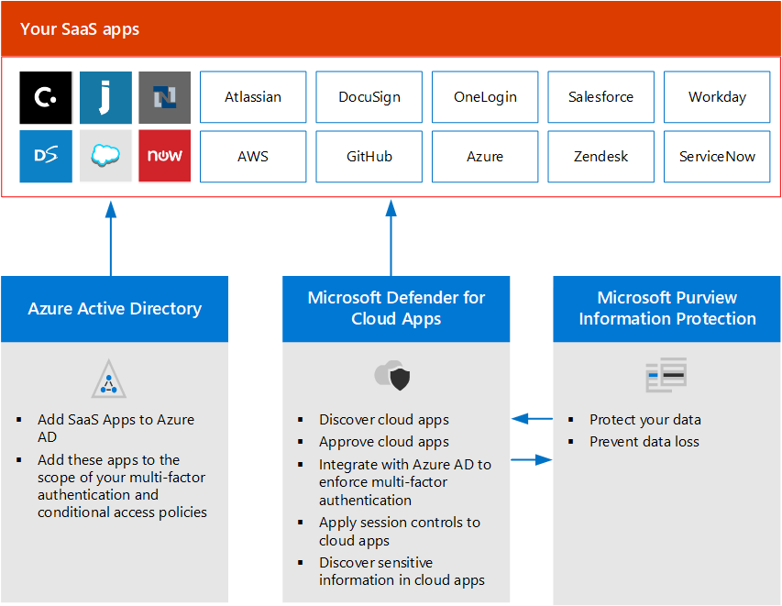Select the Zendesk app box
The width and height of the screenshot is (782, 606).
click(601, 157)
